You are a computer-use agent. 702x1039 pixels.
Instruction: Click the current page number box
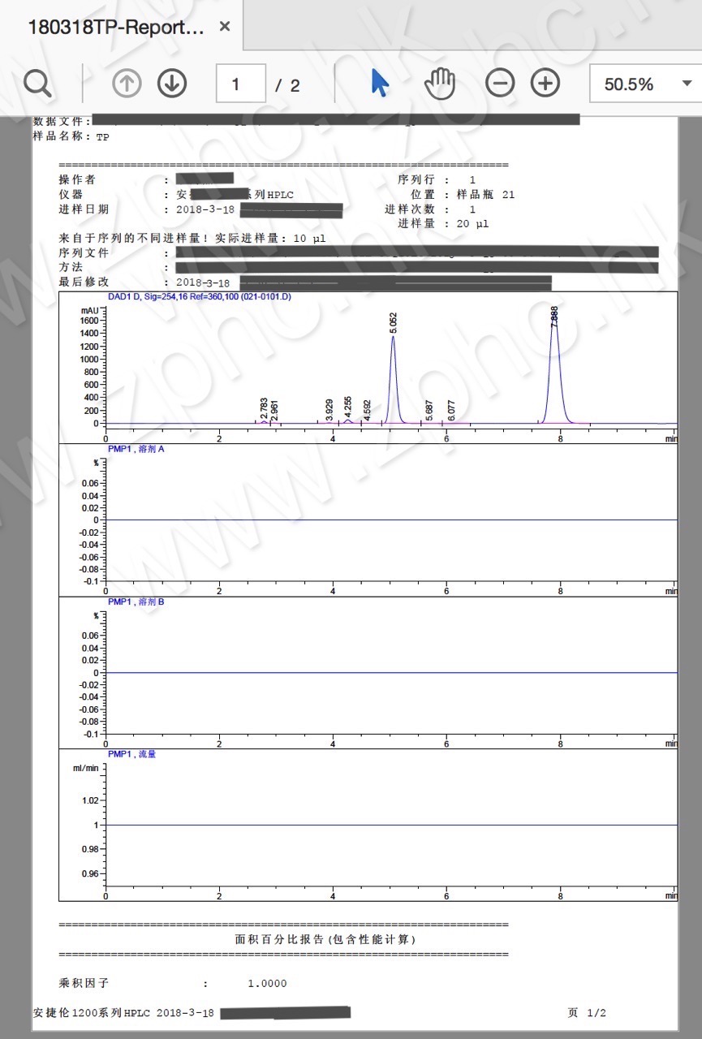coord(239,84)
